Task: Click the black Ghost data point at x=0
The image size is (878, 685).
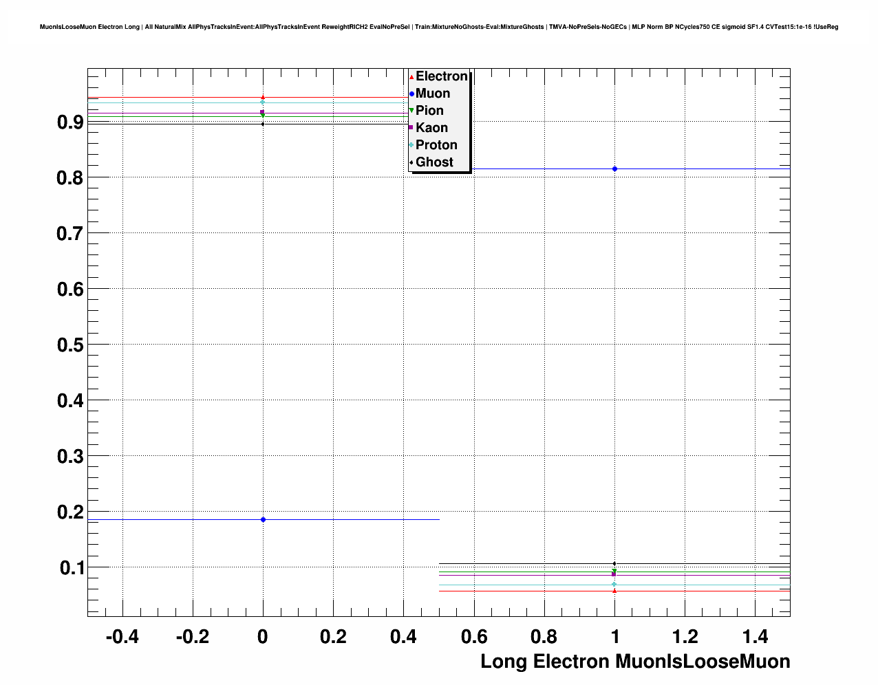Action: click(263, 124)
